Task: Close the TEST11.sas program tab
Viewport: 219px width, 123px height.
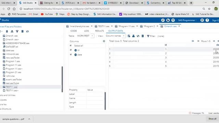Action: point(112,26)
